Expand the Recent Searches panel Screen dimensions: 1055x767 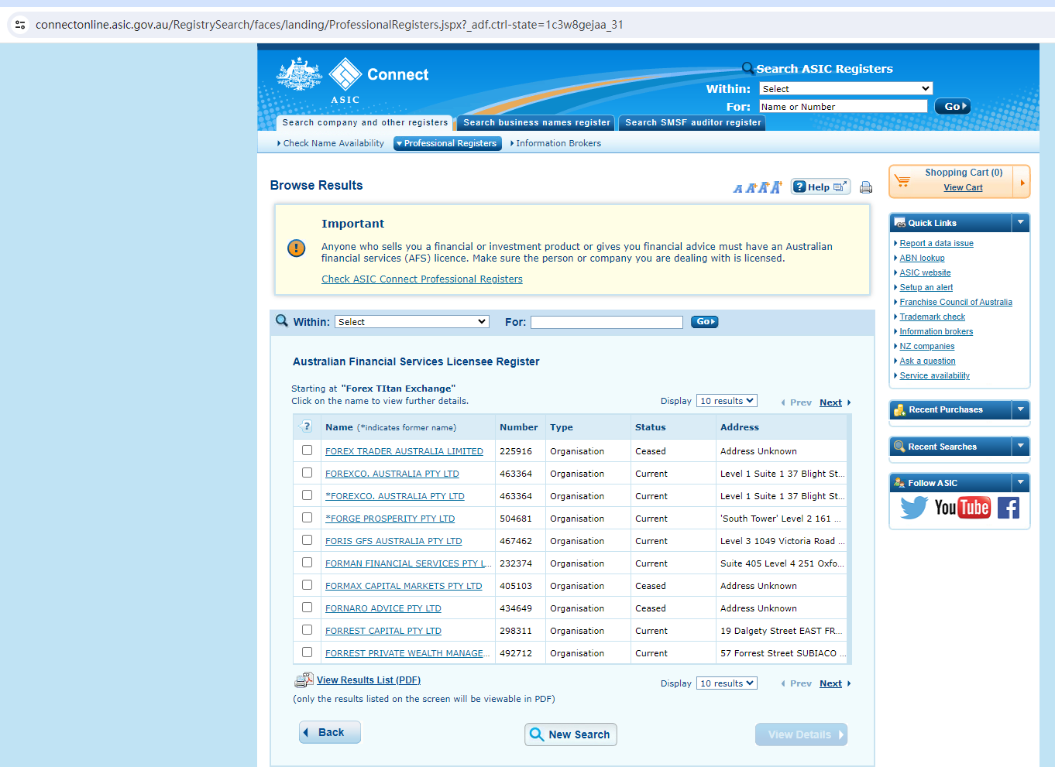click(1020, 447)
